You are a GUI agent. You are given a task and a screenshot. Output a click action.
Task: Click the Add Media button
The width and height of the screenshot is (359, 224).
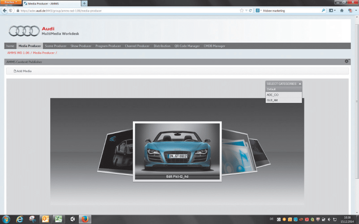tap(23, 71)
